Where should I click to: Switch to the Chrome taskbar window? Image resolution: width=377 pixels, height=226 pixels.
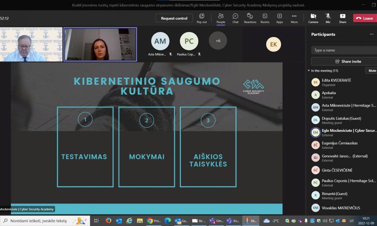154,221
